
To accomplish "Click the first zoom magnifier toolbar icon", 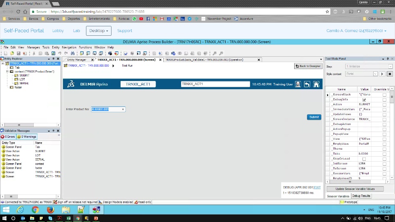I will click(x=215, y=53).
